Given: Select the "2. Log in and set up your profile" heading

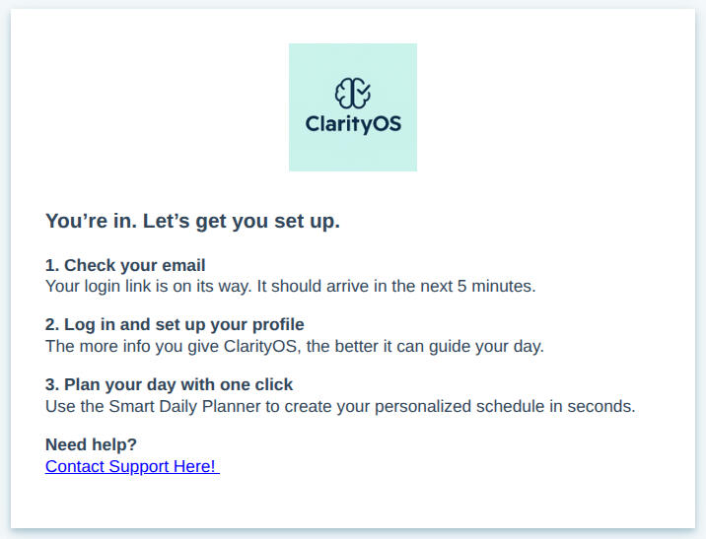Looking at the screenshot, I should tap(175, 324).
